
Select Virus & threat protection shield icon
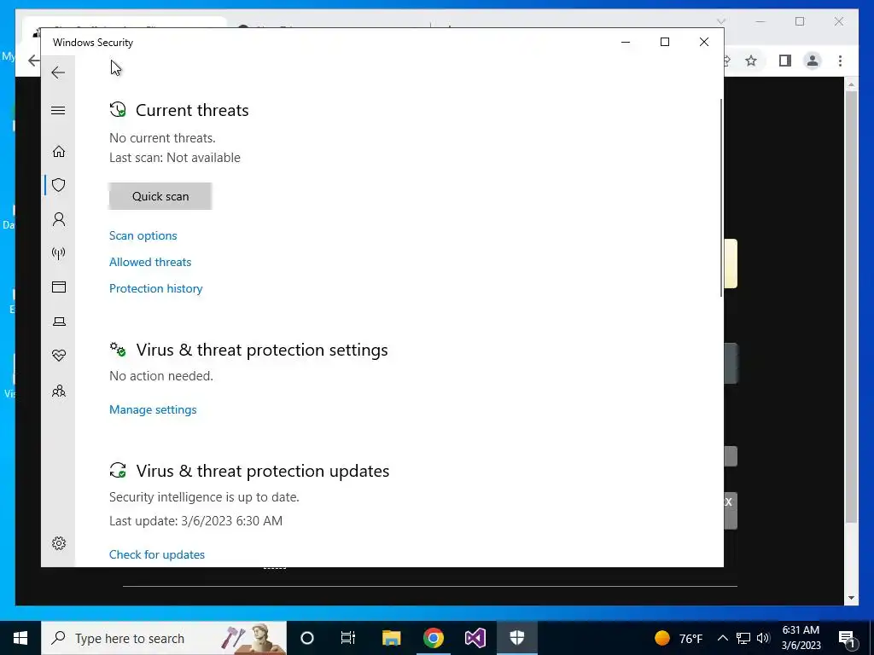coord(59,185)
